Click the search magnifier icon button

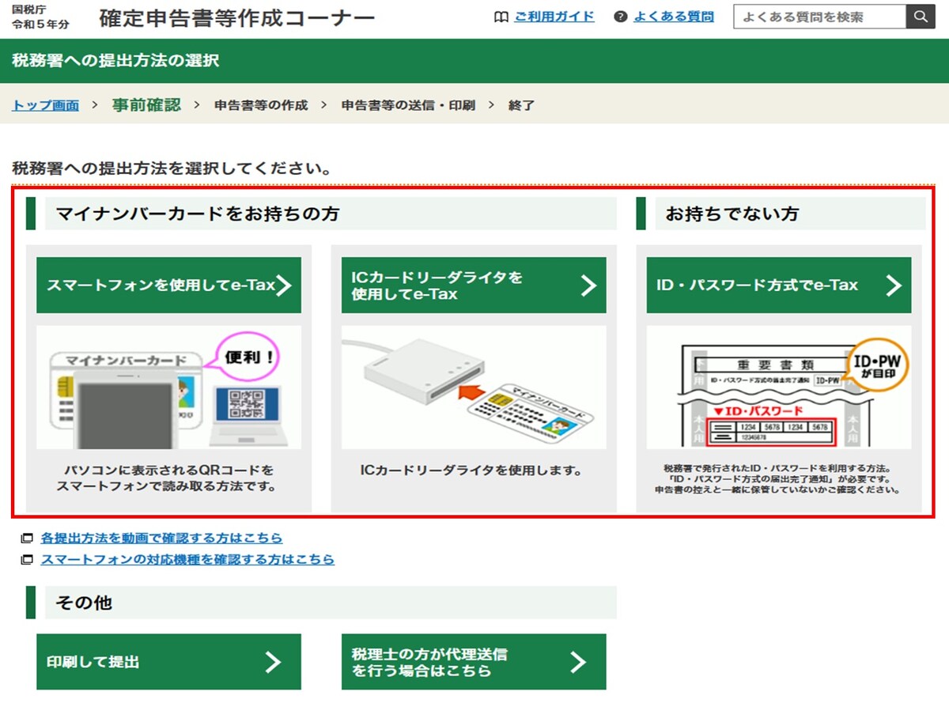[921, 17]
